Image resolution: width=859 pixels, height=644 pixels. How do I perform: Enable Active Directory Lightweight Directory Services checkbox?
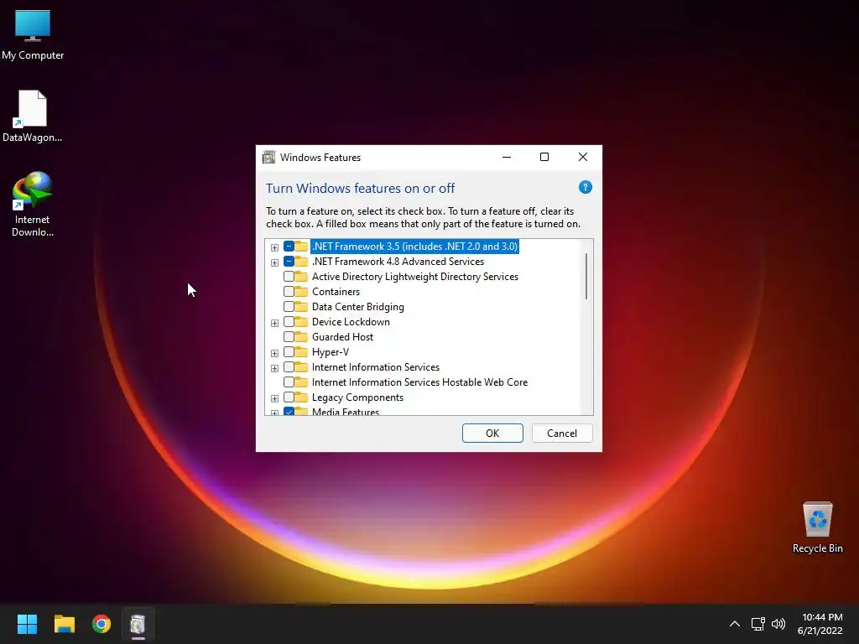coord(289,277)
